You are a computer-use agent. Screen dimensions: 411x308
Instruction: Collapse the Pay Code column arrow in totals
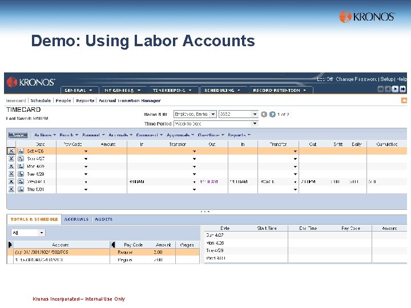point(113,245)
